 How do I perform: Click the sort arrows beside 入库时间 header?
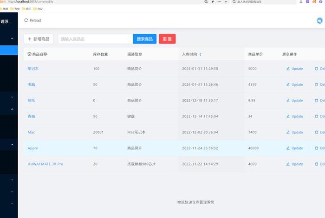pos(201,54)
